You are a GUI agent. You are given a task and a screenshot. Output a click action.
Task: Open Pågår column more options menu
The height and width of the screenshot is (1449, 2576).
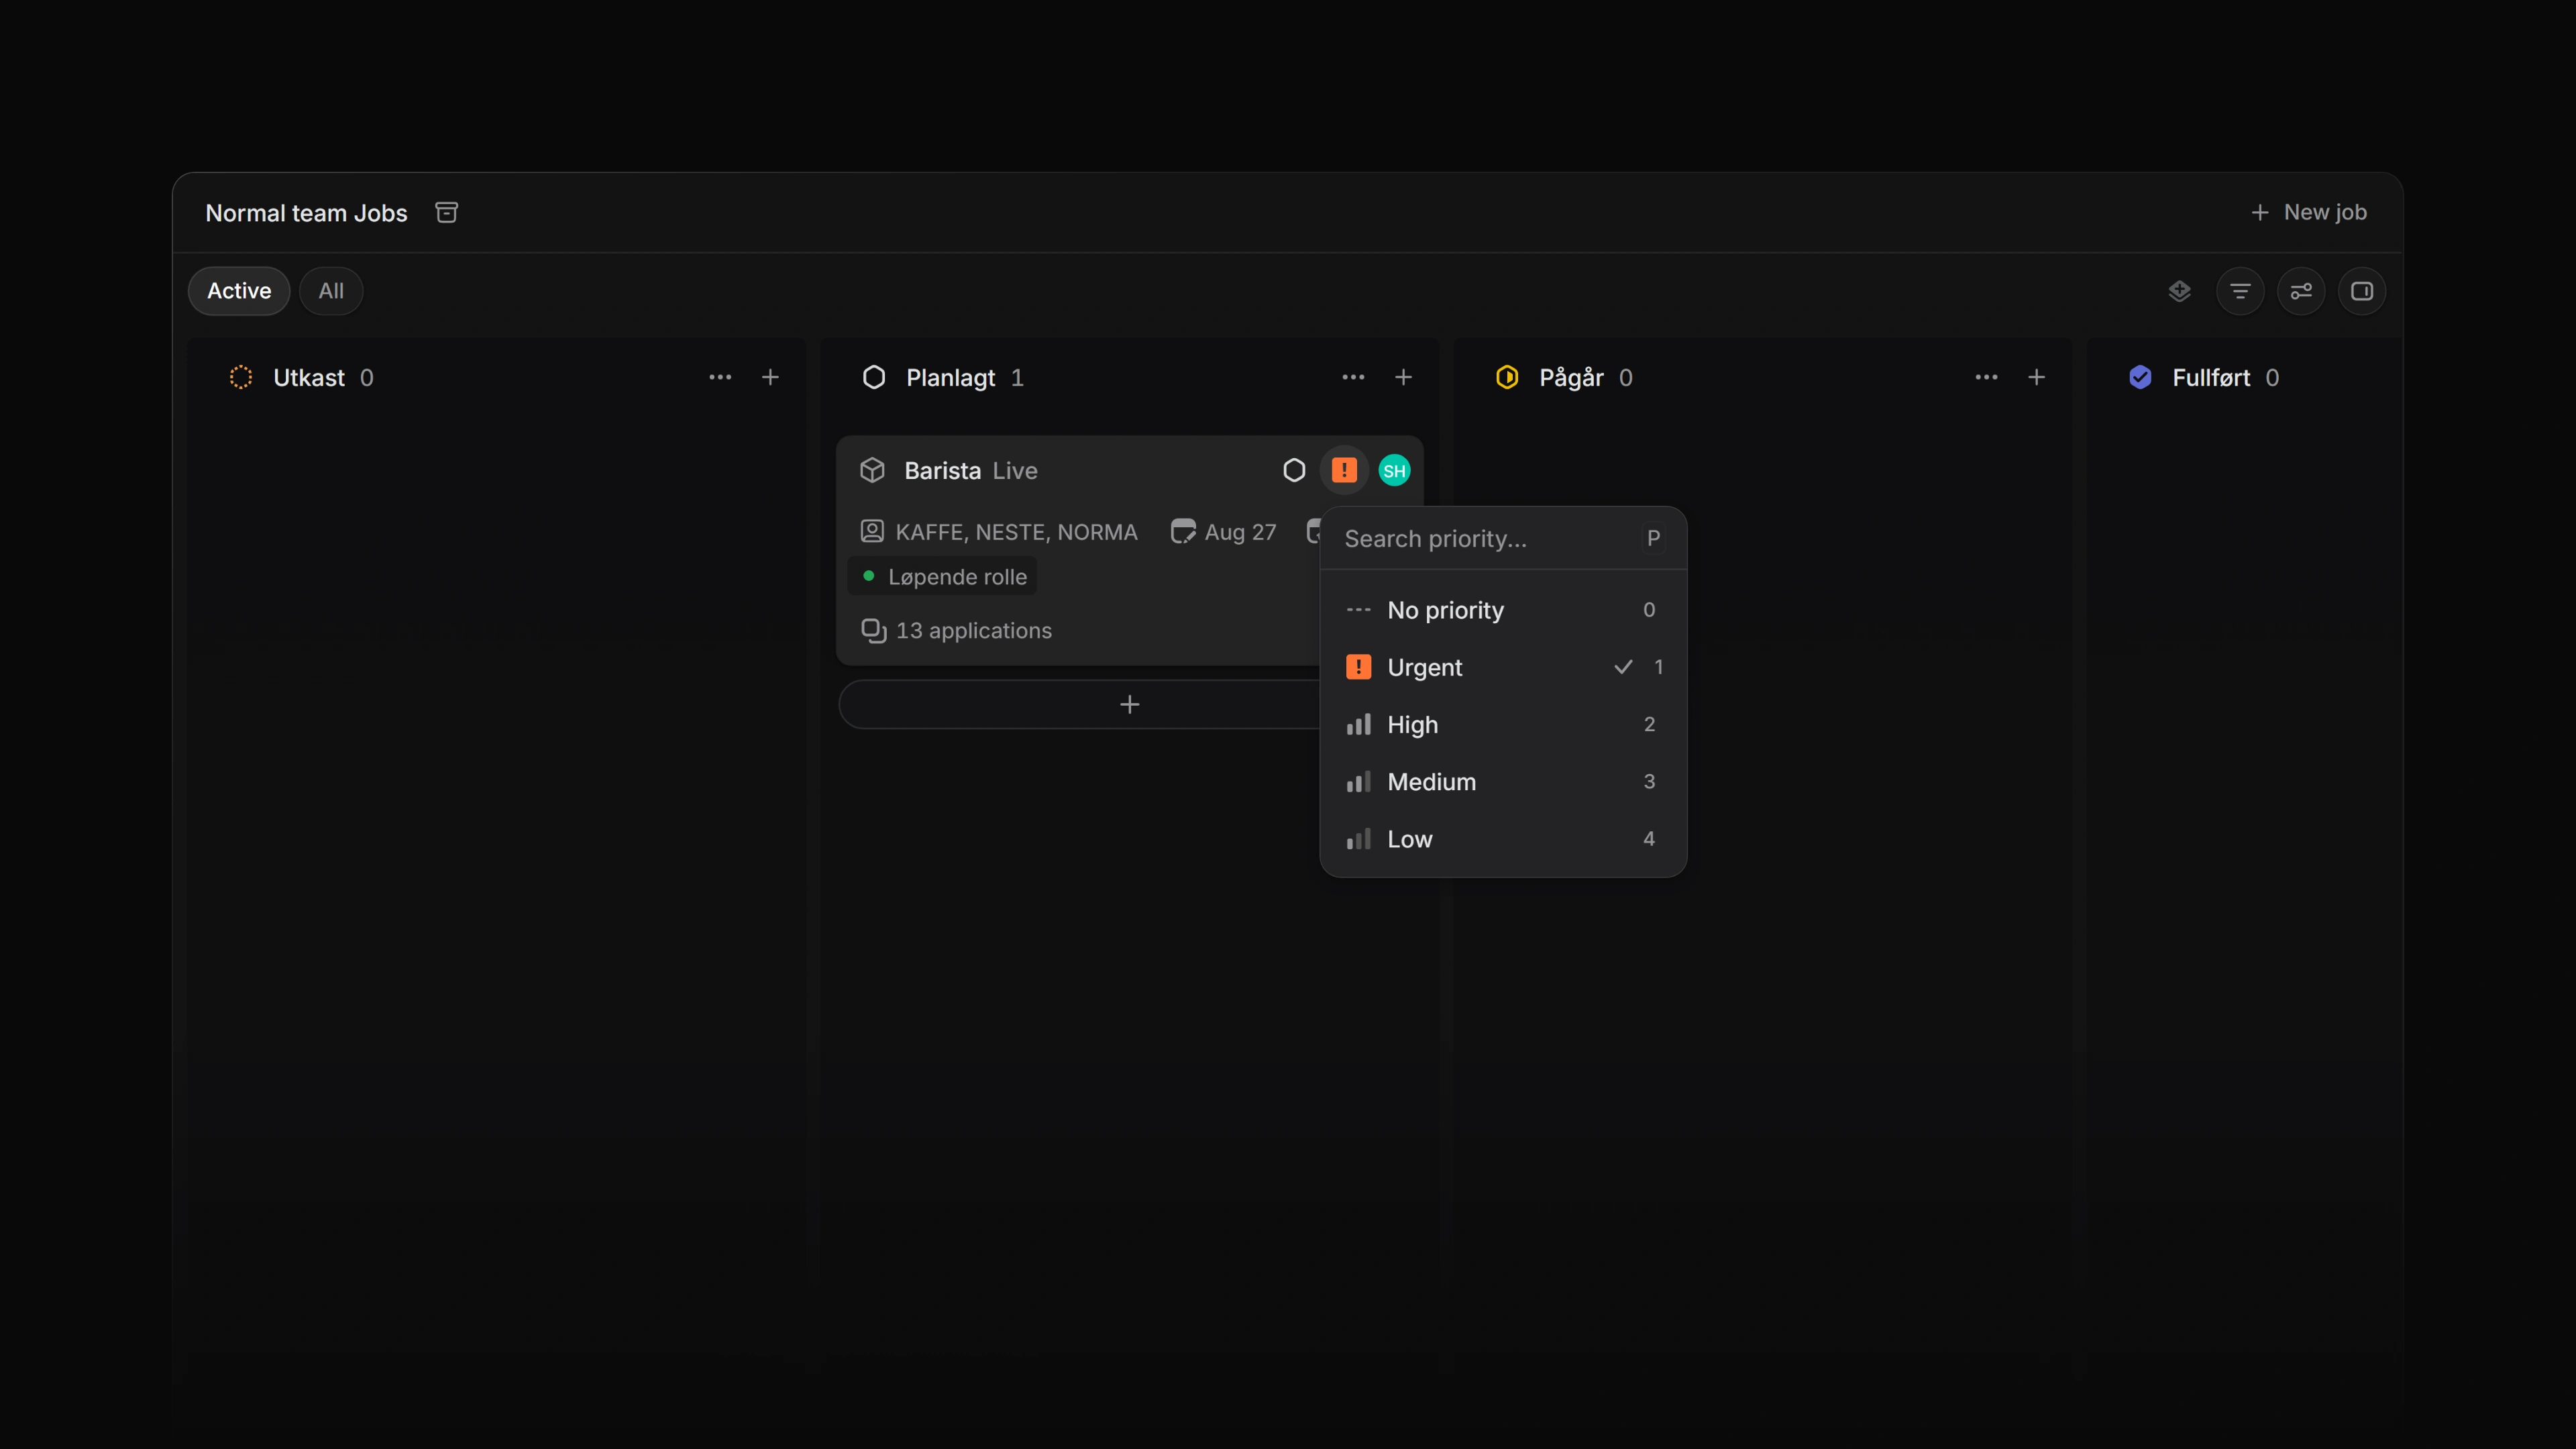(1986, 377)
